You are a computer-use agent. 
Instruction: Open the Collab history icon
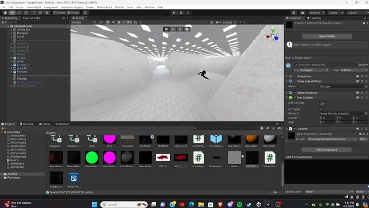coord(293,13)
